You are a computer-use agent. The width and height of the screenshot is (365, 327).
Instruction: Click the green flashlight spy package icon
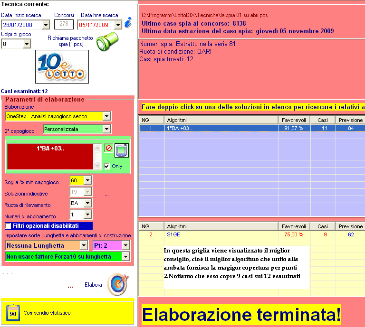(x=107, y=41)
